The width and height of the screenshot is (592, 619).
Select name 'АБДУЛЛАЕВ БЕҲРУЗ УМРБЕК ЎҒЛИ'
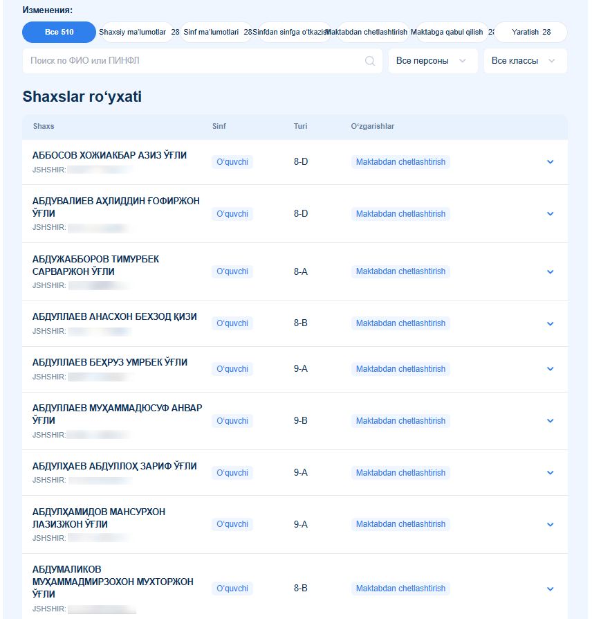[110, 362]
